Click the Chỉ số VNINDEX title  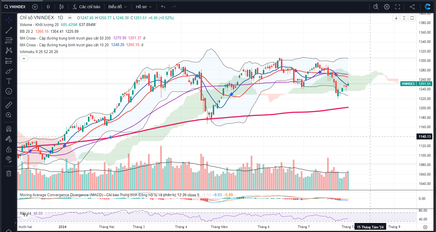click(x=41, y=18)
